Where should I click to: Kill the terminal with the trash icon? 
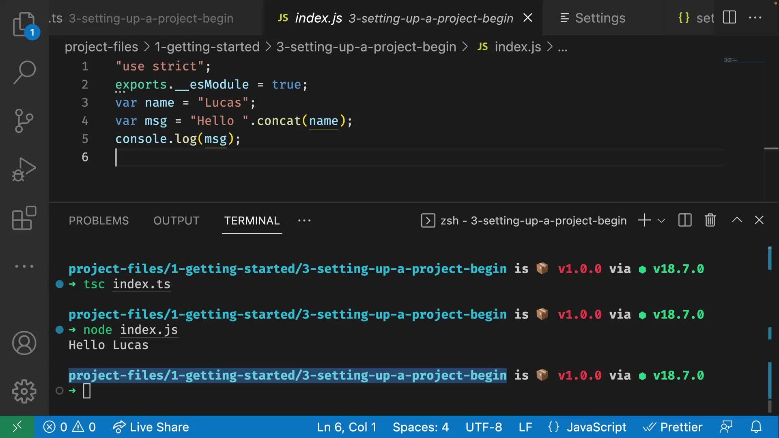[710, 220]
